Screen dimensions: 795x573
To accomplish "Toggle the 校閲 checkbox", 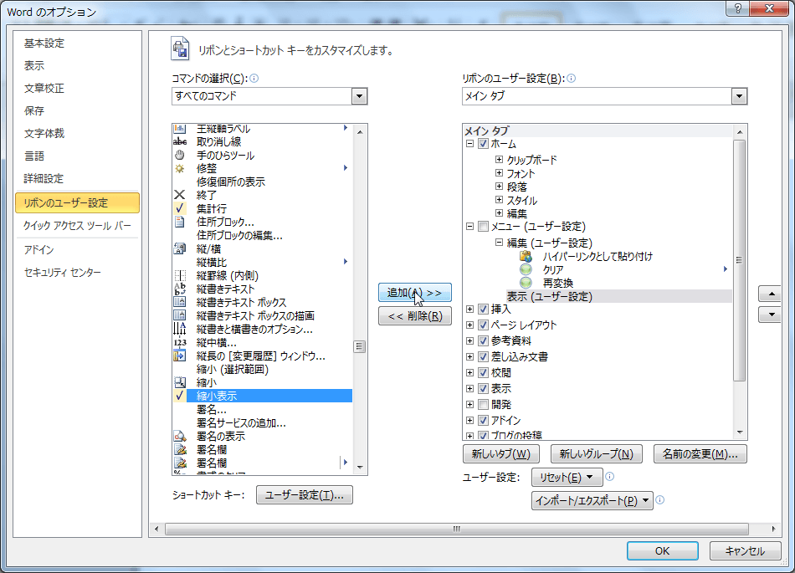I will [483, 372].
